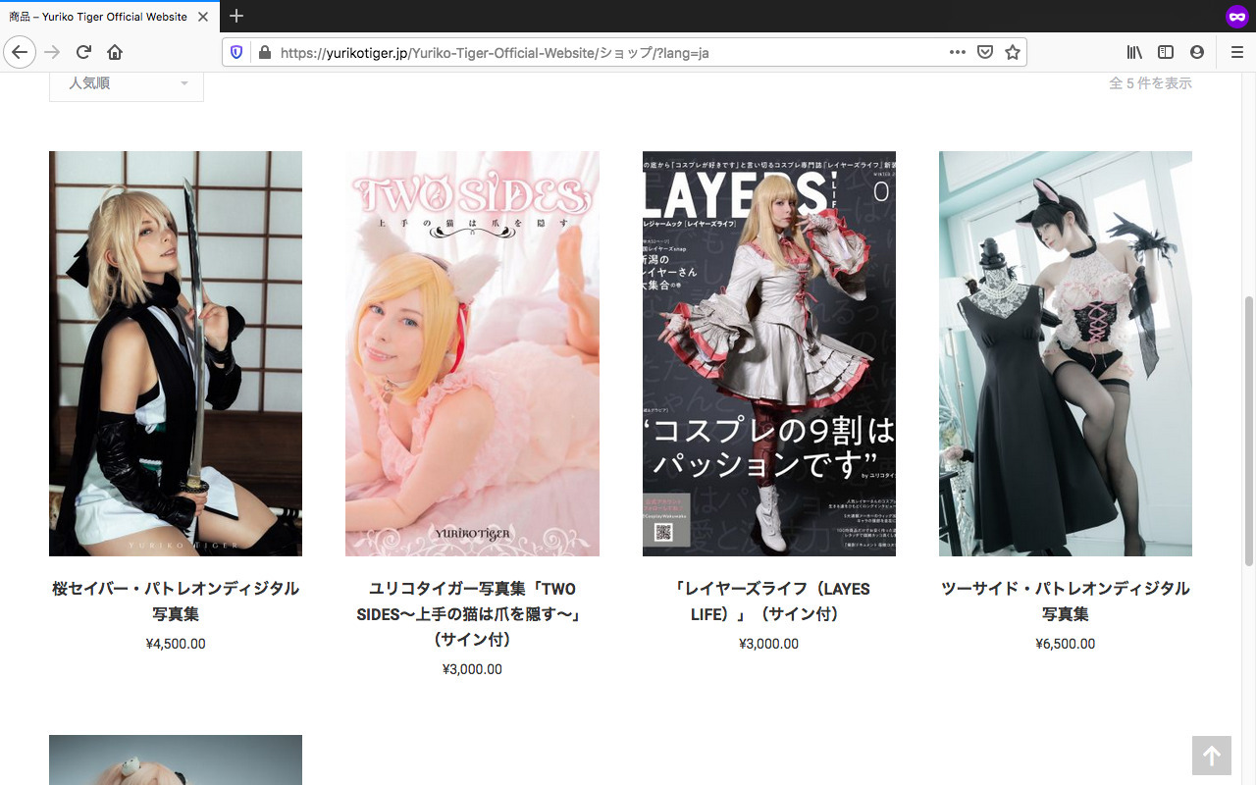This screenshot has width=1256, height=785.
Task: Bookmark this page with the star
Action: coord(1013,52)
